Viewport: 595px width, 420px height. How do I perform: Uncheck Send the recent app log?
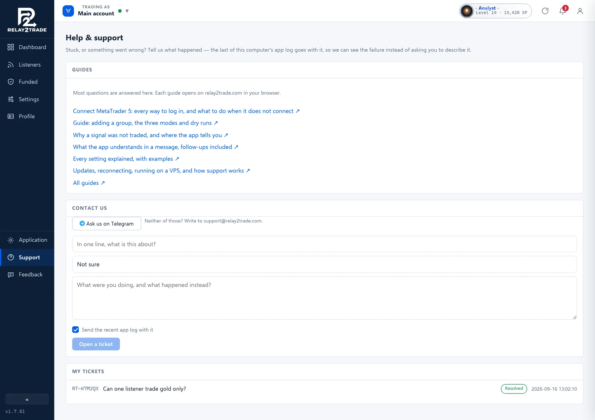click(75, 330)
